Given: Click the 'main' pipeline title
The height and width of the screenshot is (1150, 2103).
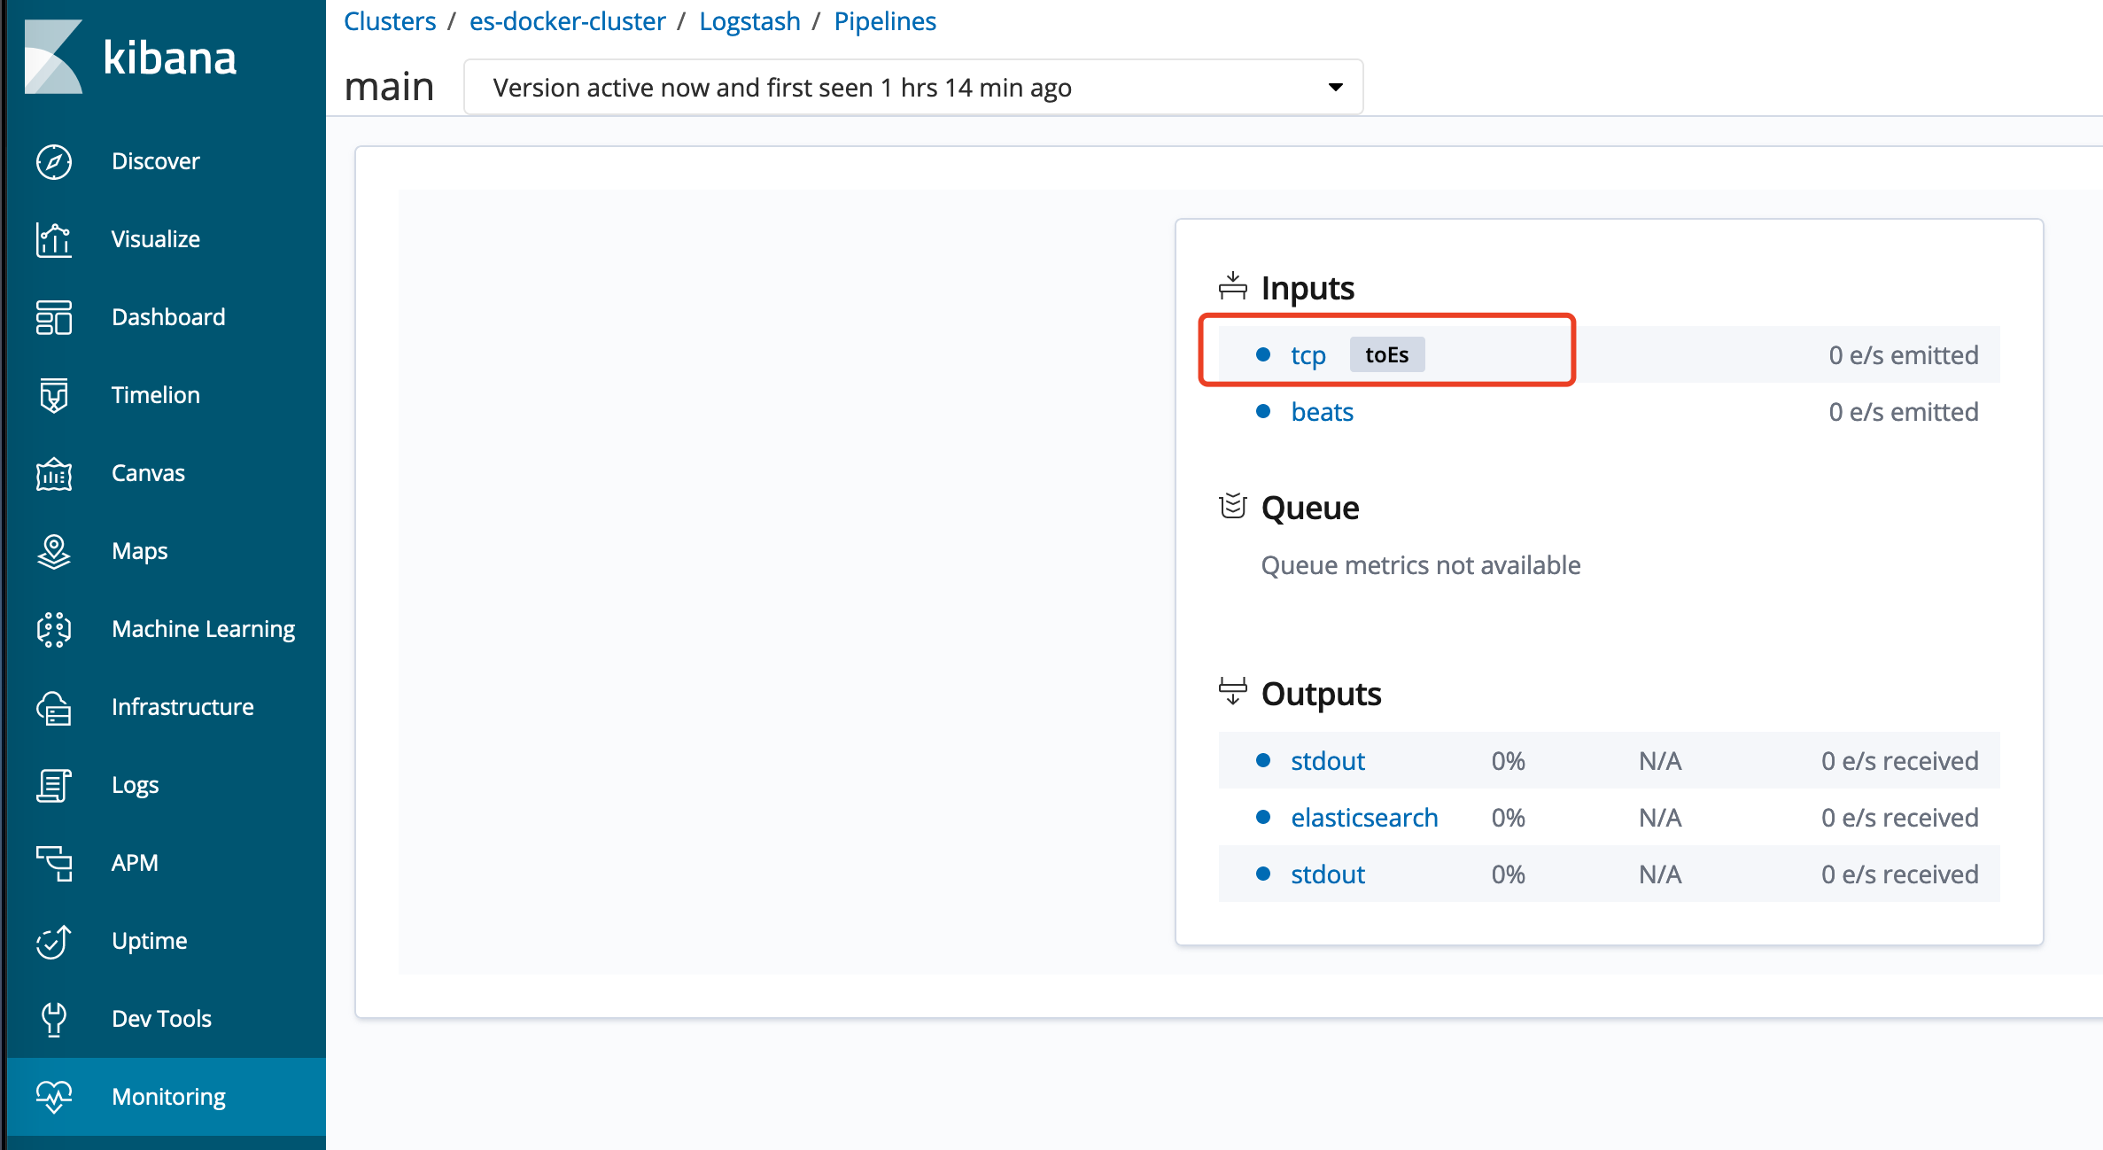Looking at the screenshot, I should pyautogui.click(x=389, y=87).
